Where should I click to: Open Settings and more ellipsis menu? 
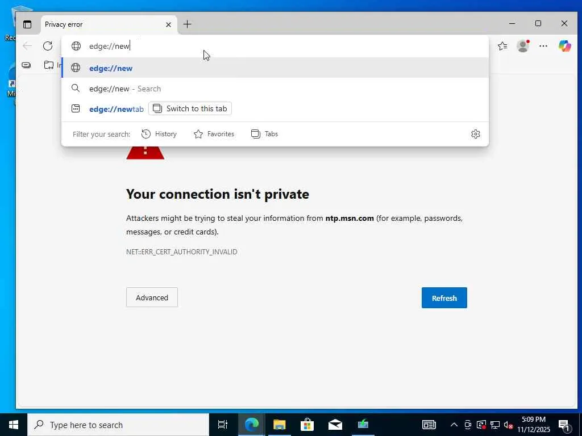tap(543, 46)
